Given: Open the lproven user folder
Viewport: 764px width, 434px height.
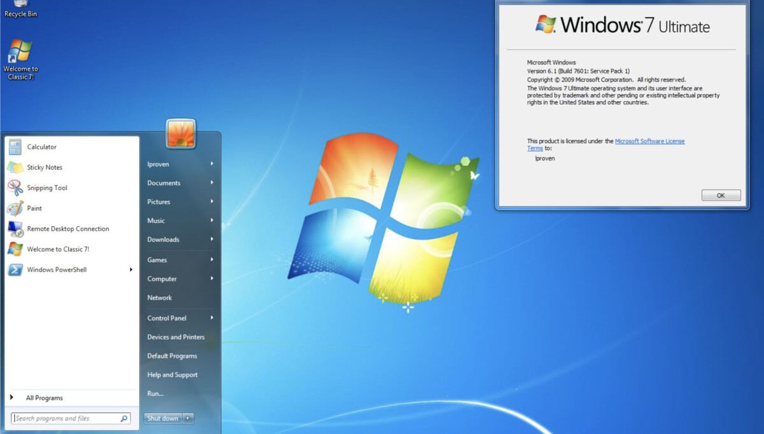Looking at the screenshot, I should click(158, 164).
